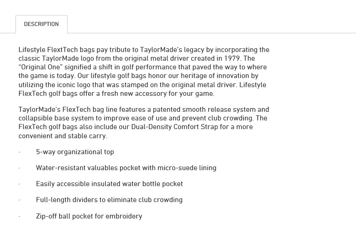This screenshot has width=356, height=234.
Task: Click the year '1979' in the description
Action: [232, 58]
